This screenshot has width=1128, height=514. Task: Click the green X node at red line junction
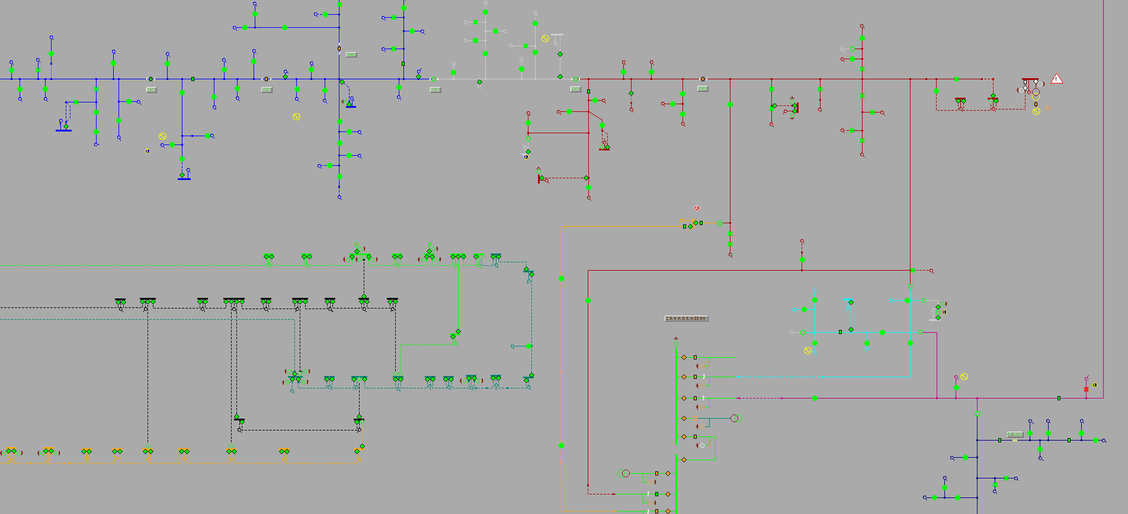pyautogui.click(x=912, y=271)
